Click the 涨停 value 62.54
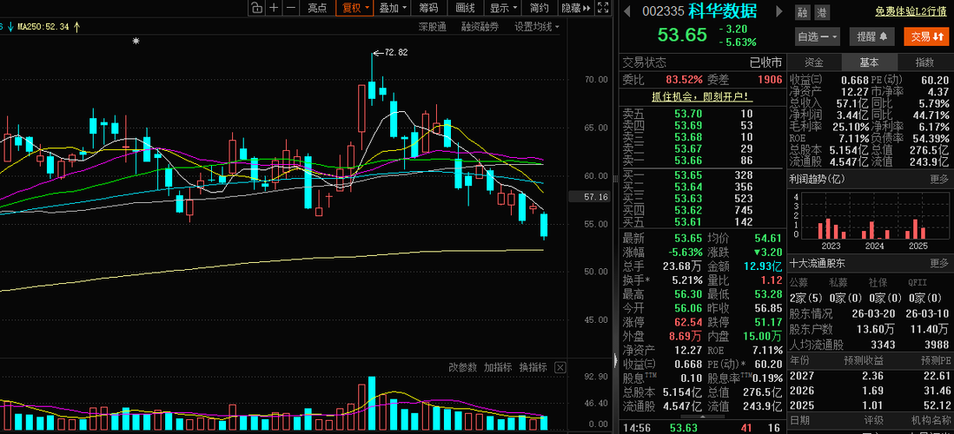The width and height of the screenshot is (954, 434). point(689,322)
